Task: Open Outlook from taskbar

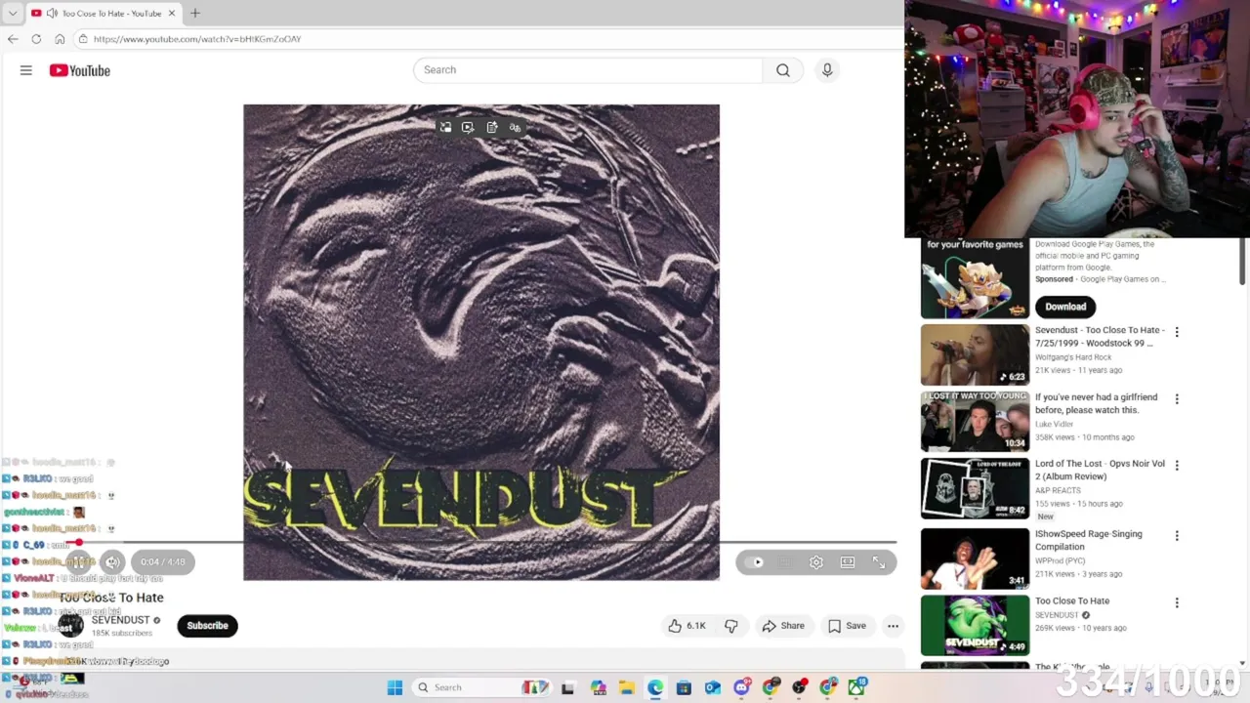Action: tap(713, 687)
